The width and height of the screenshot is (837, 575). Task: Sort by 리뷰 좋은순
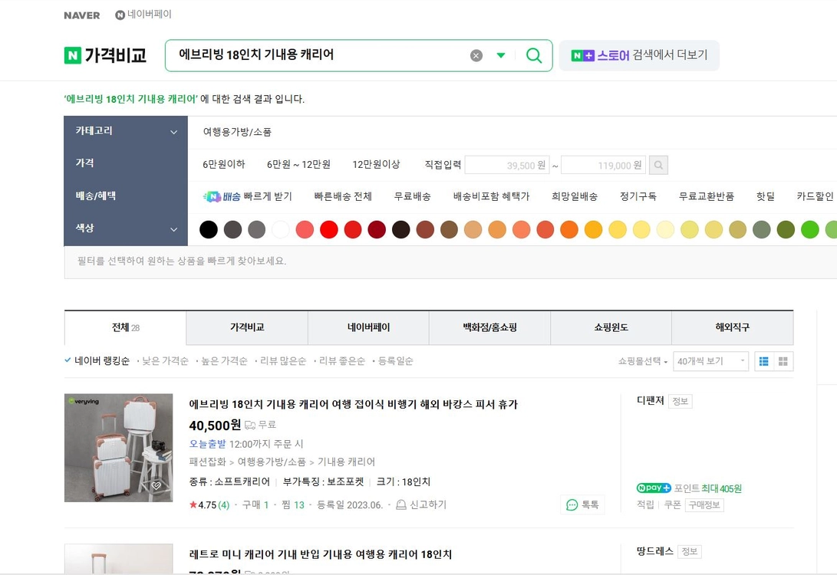342,361
